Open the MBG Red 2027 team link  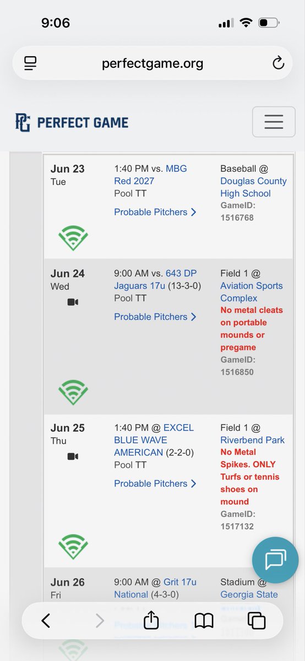point(150,175)
